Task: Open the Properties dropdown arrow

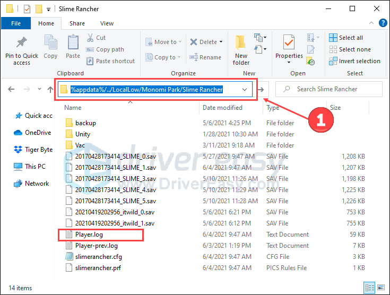Action: pyautogui.click(x=289, y=63)
